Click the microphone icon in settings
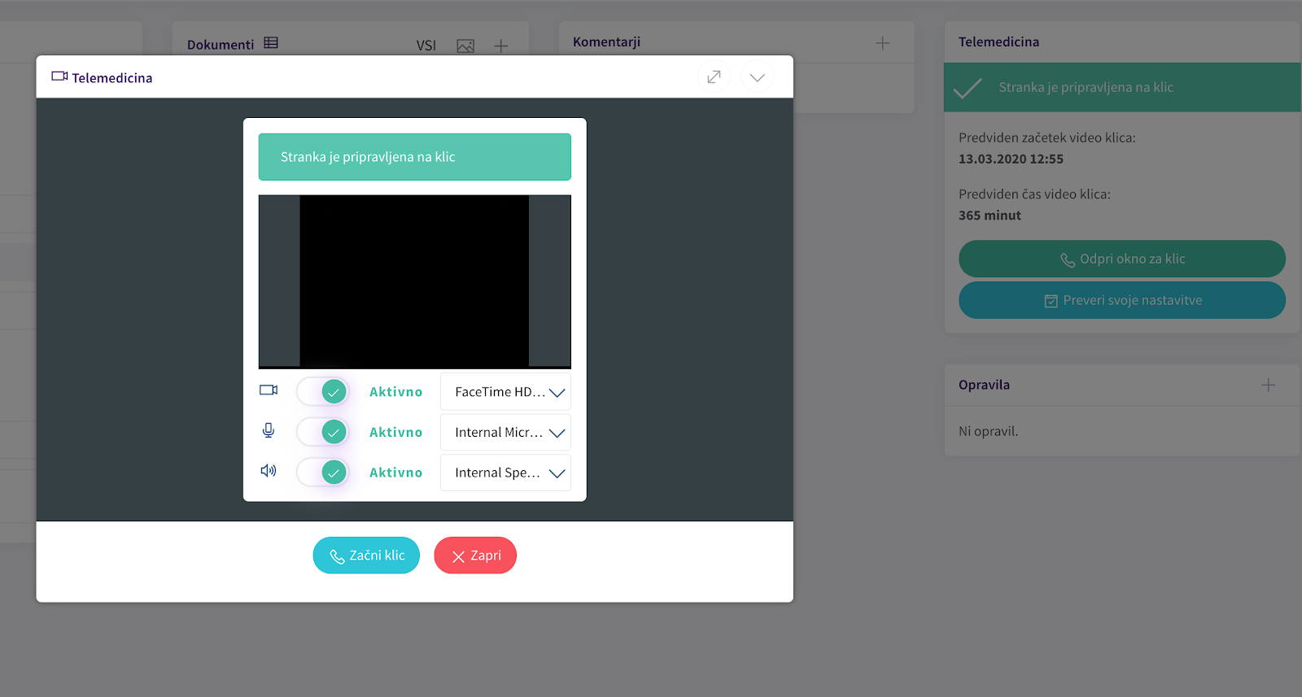The image size is (1302, 697). click(269, 431)
